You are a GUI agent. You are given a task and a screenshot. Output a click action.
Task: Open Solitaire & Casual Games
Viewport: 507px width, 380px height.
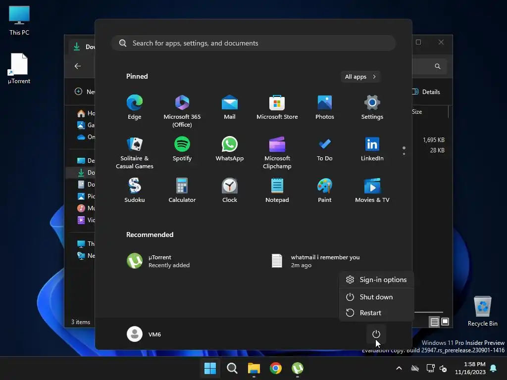point(135,153)
